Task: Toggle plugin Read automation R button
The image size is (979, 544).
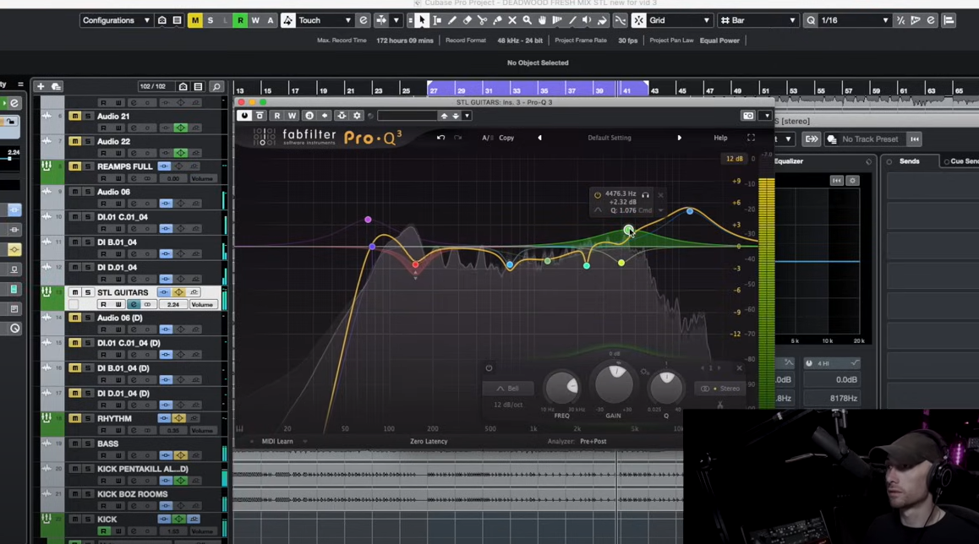Action: coord(277,116)
